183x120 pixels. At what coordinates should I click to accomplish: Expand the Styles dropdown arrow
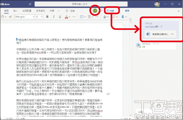click(x=108, y=17)
